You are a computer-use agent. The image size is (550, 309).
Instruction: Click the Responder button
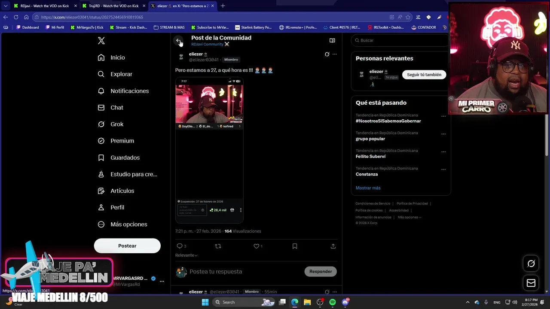(x=321, y=272)
